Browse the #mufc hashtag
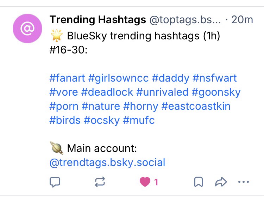This screenshot has width=264, height=198. tap(139, 120)
